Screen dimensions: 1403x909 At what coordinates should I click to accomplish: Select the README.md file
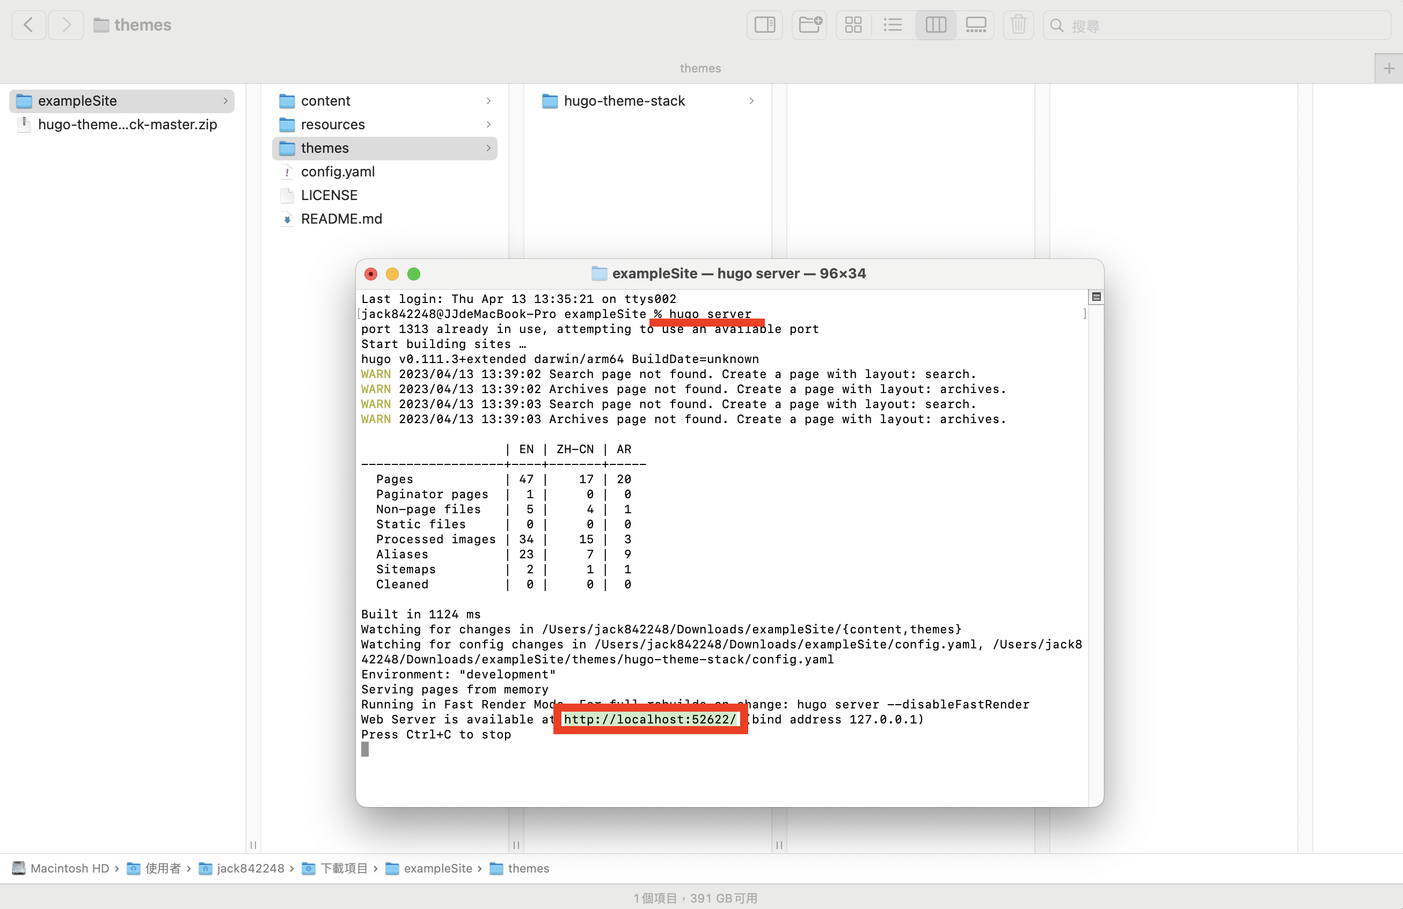tap(385, 219)
